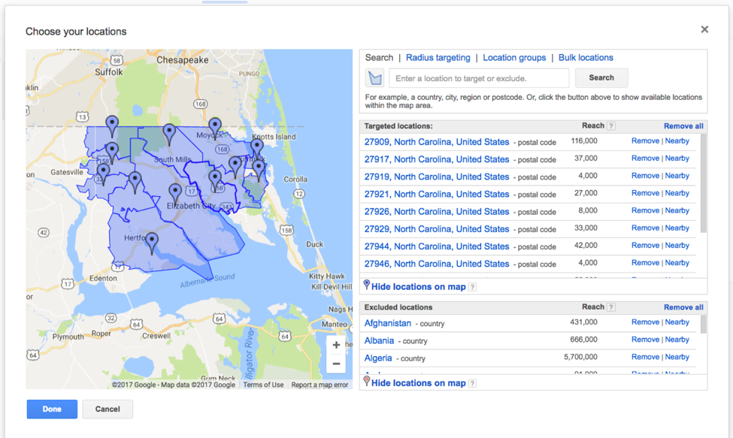Click the excluded locations list scrollbar
This screenshot has height=438, width=733.
pos(704,325)
